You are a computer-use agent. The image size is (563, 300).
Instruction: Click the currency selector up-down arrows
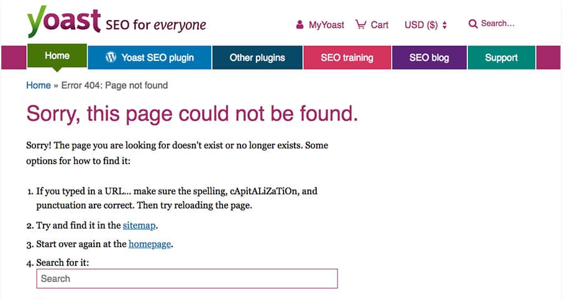pos(444,25)
